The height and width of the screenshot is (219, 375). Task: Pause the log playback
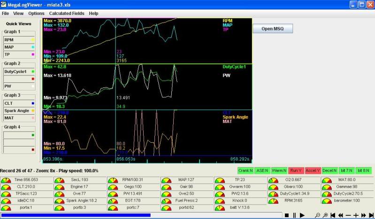coord(294,215)
